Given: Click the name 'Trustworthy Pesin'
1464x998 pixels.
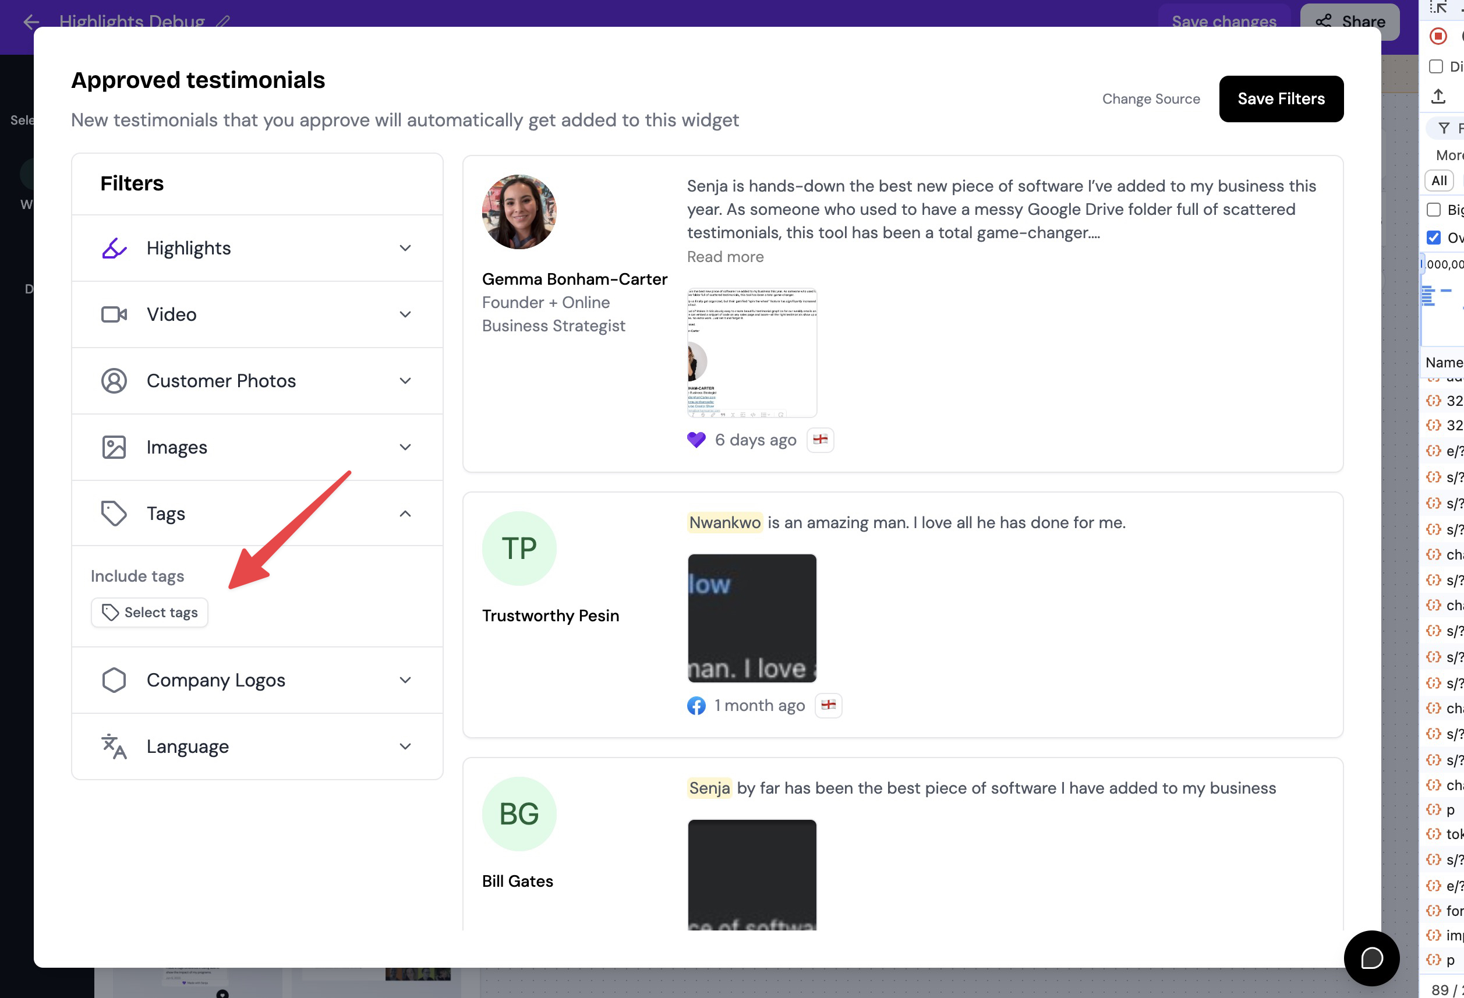Looking at the screenshot, I should [x=550, y=615].
